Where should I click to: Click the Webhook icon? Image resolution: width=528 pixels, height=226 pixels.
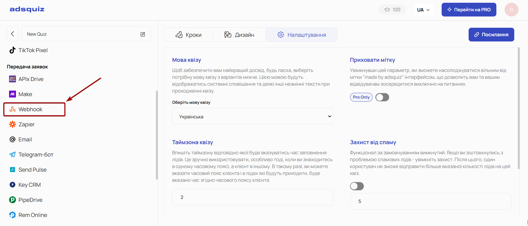(x=12, y=109)
